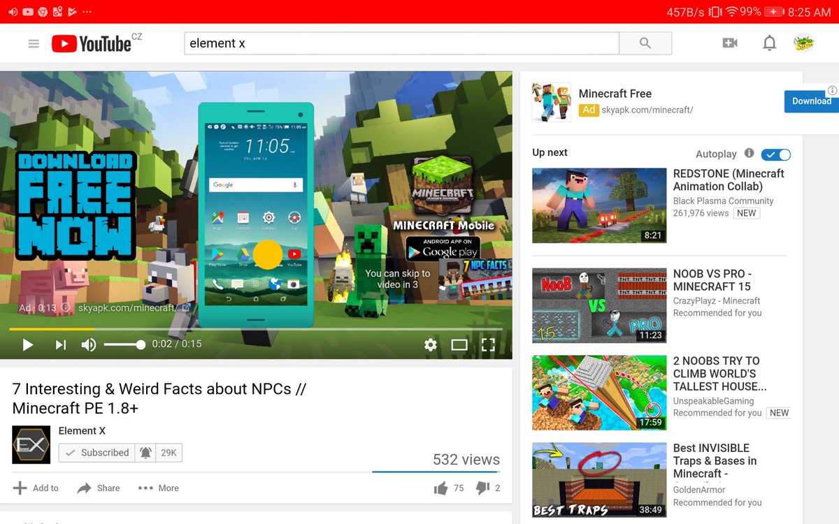Open tallest house video thumbnail

[x=599, y=393]
